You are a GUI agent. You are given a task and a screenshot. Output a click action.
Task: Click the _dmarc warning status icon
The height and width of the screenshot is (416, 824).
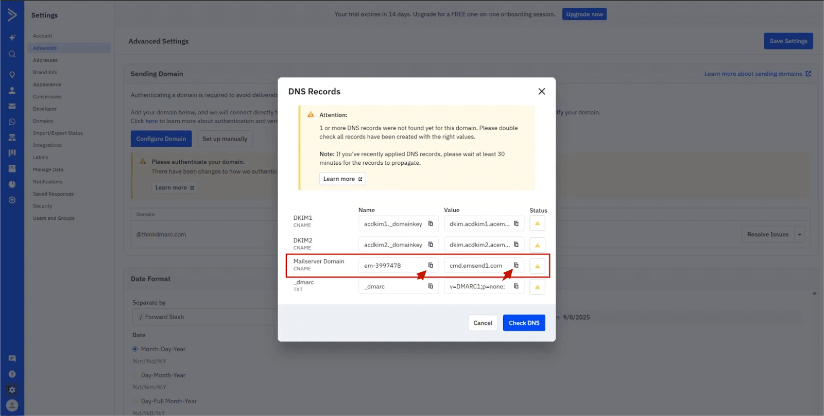tap(537, 287)
